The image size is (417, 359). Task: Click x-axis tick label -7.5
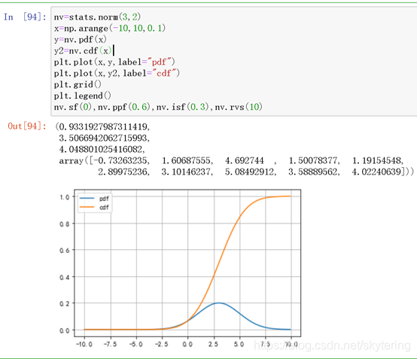(x=110, y=344)
